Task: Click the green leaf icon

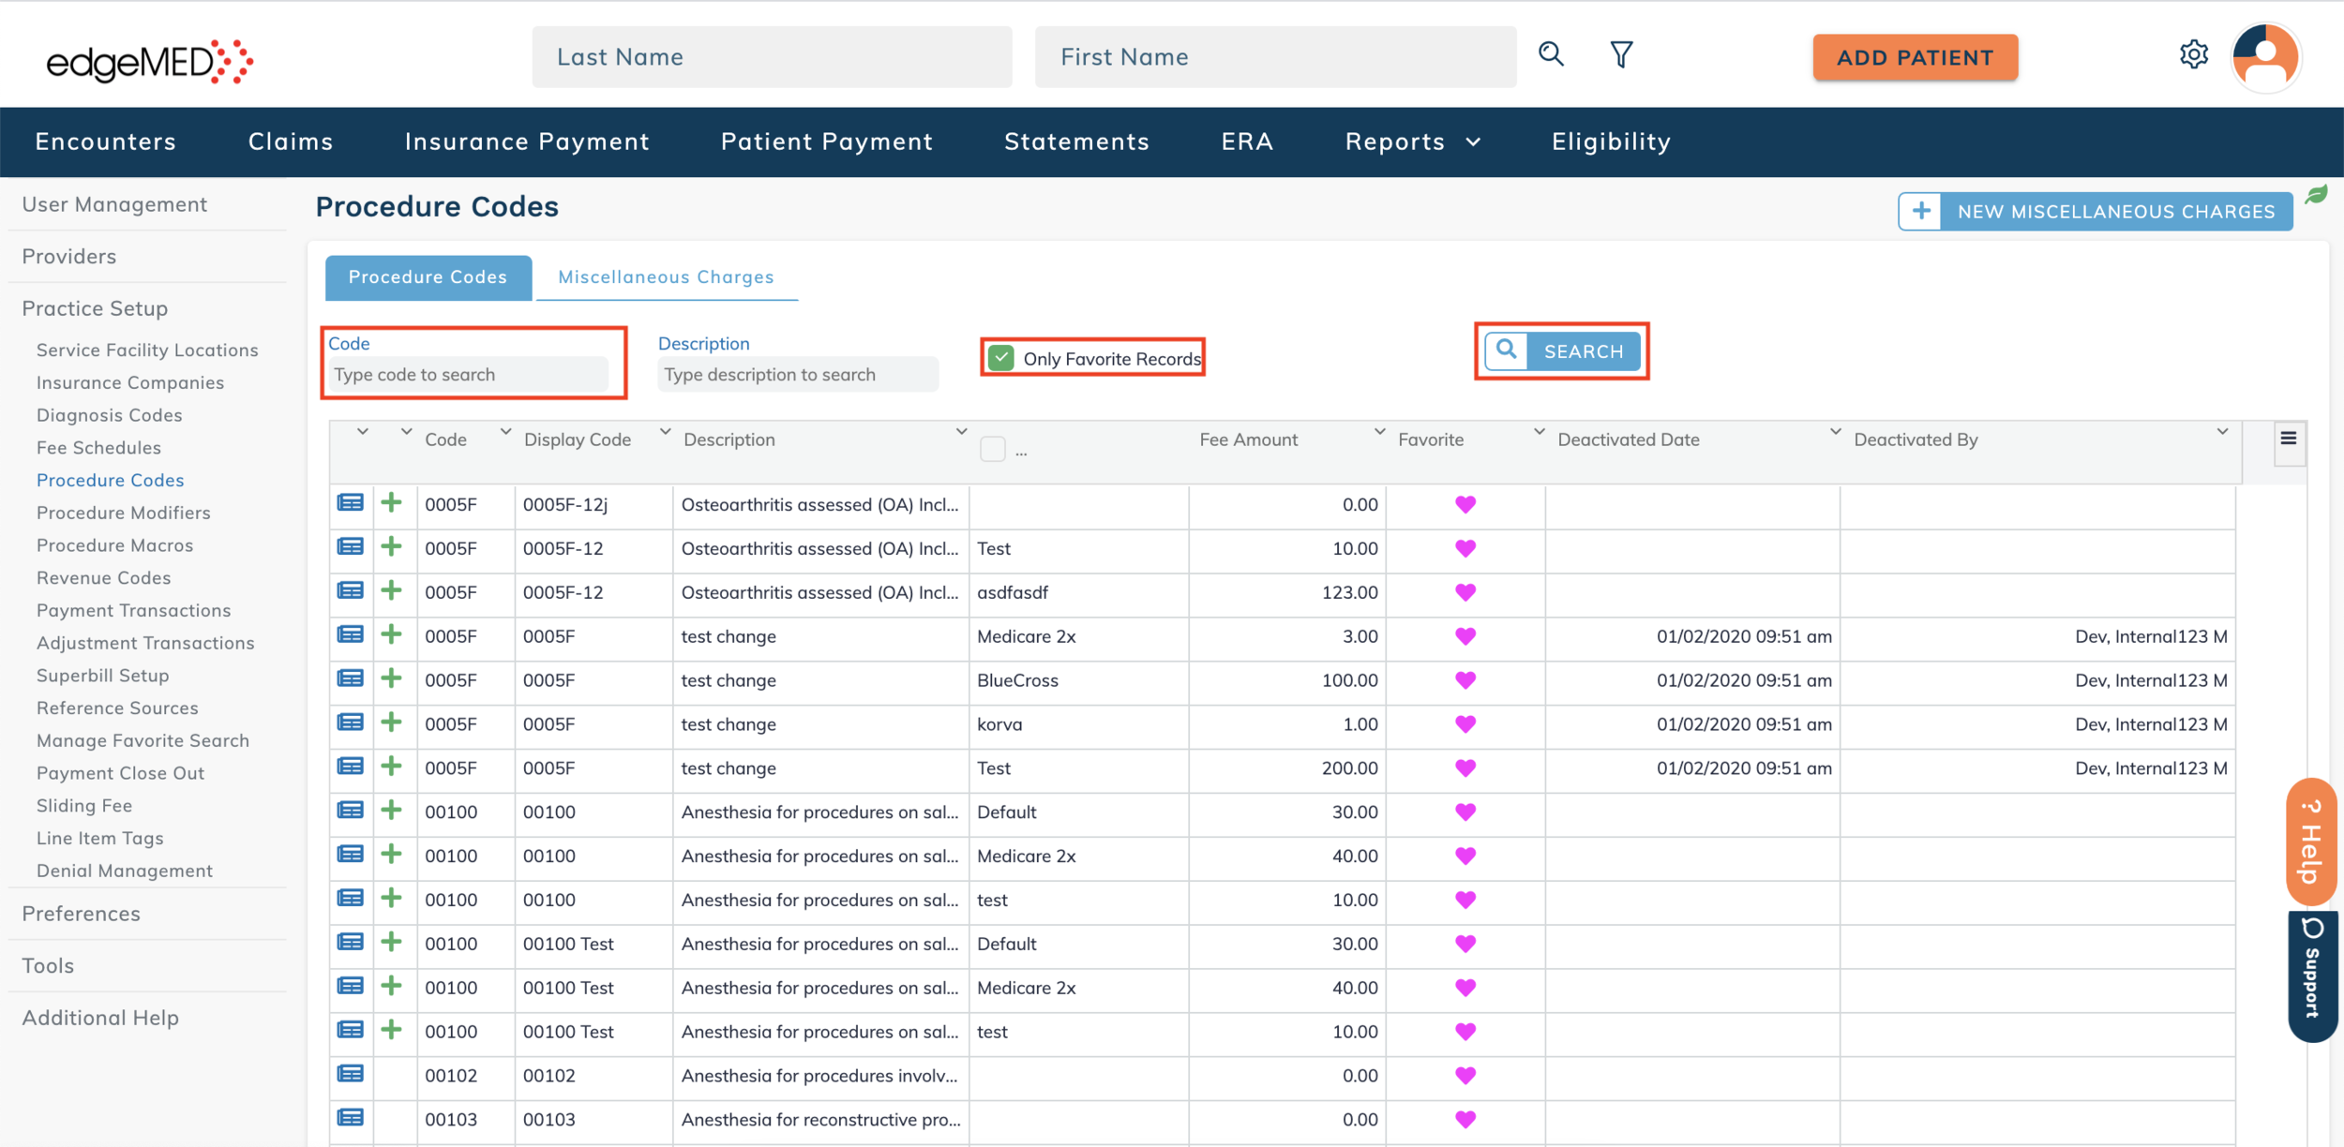Action: [2317, 194]
